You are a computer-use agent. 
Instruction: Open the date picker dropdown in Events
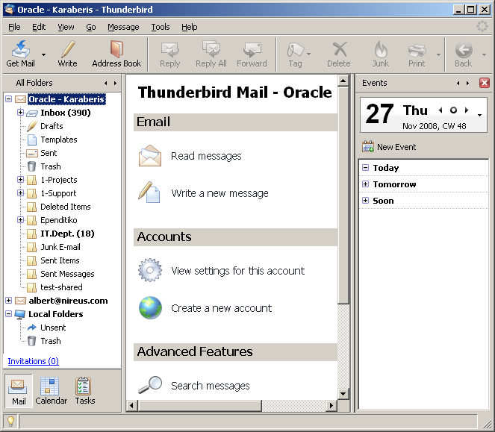pos(479,115)
